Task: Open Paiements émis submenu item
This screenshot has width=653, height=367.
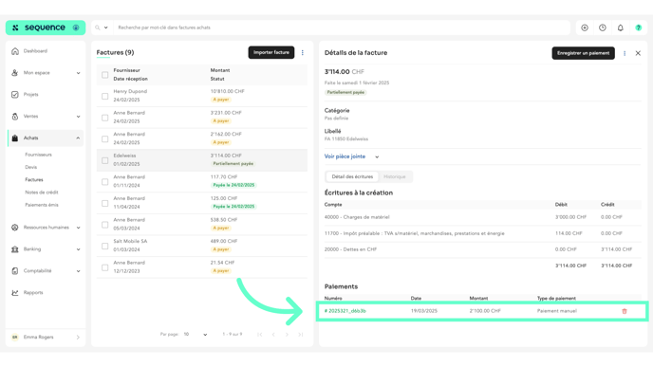Action: (x=42, y=205)
